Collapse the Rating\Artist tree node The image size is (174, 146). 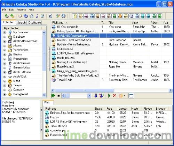[x=5, y=94]
